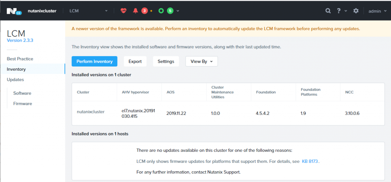This screenshot has height=182, width=391.
Task: Click 'contact Nutanix Support' message line
Action: [x=189, y=172]
